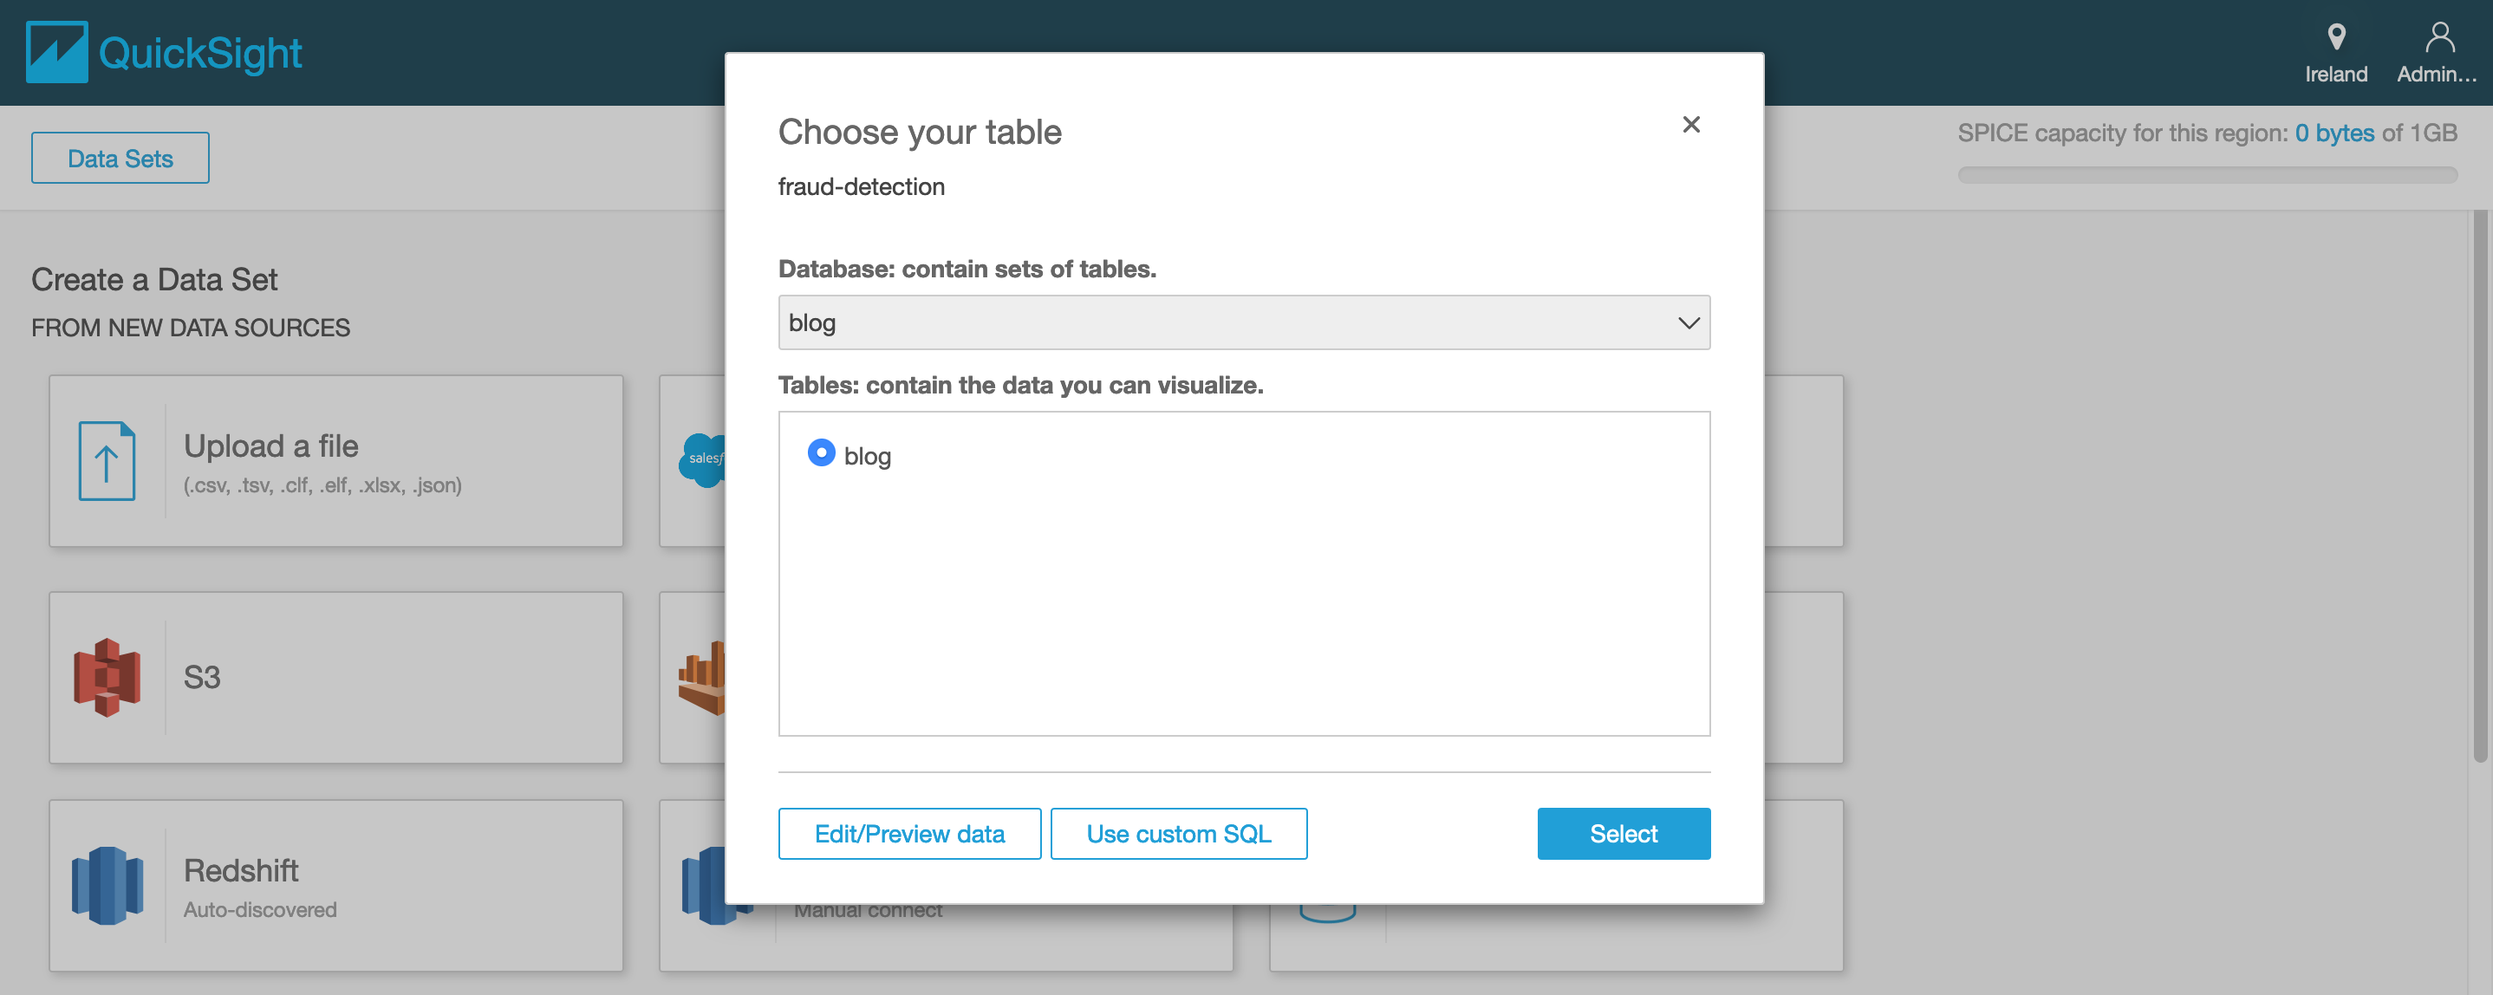Viewport: 2493px width, 995px height.
Task: Click the SPICE capacity progress bar
Action: pos(2207,175)
